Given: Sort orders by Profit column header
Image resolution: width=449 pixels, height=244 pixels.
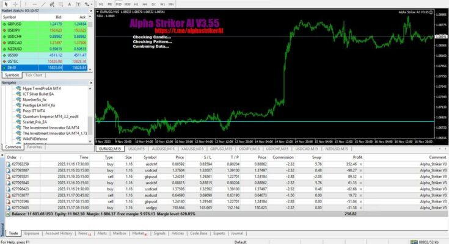Looking at the screenshot, I should 357,157.
